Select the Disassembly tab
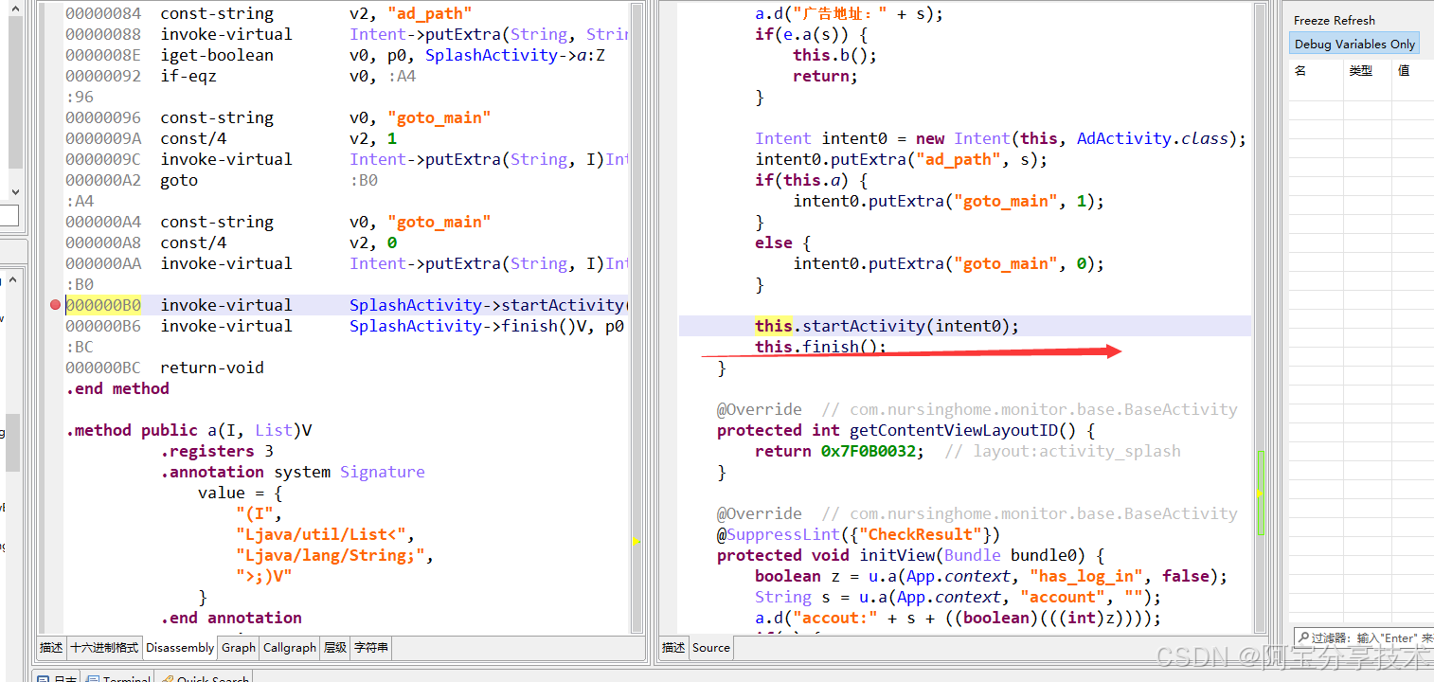The height and width of the screenshot is (682, 1434). (180, 648)
